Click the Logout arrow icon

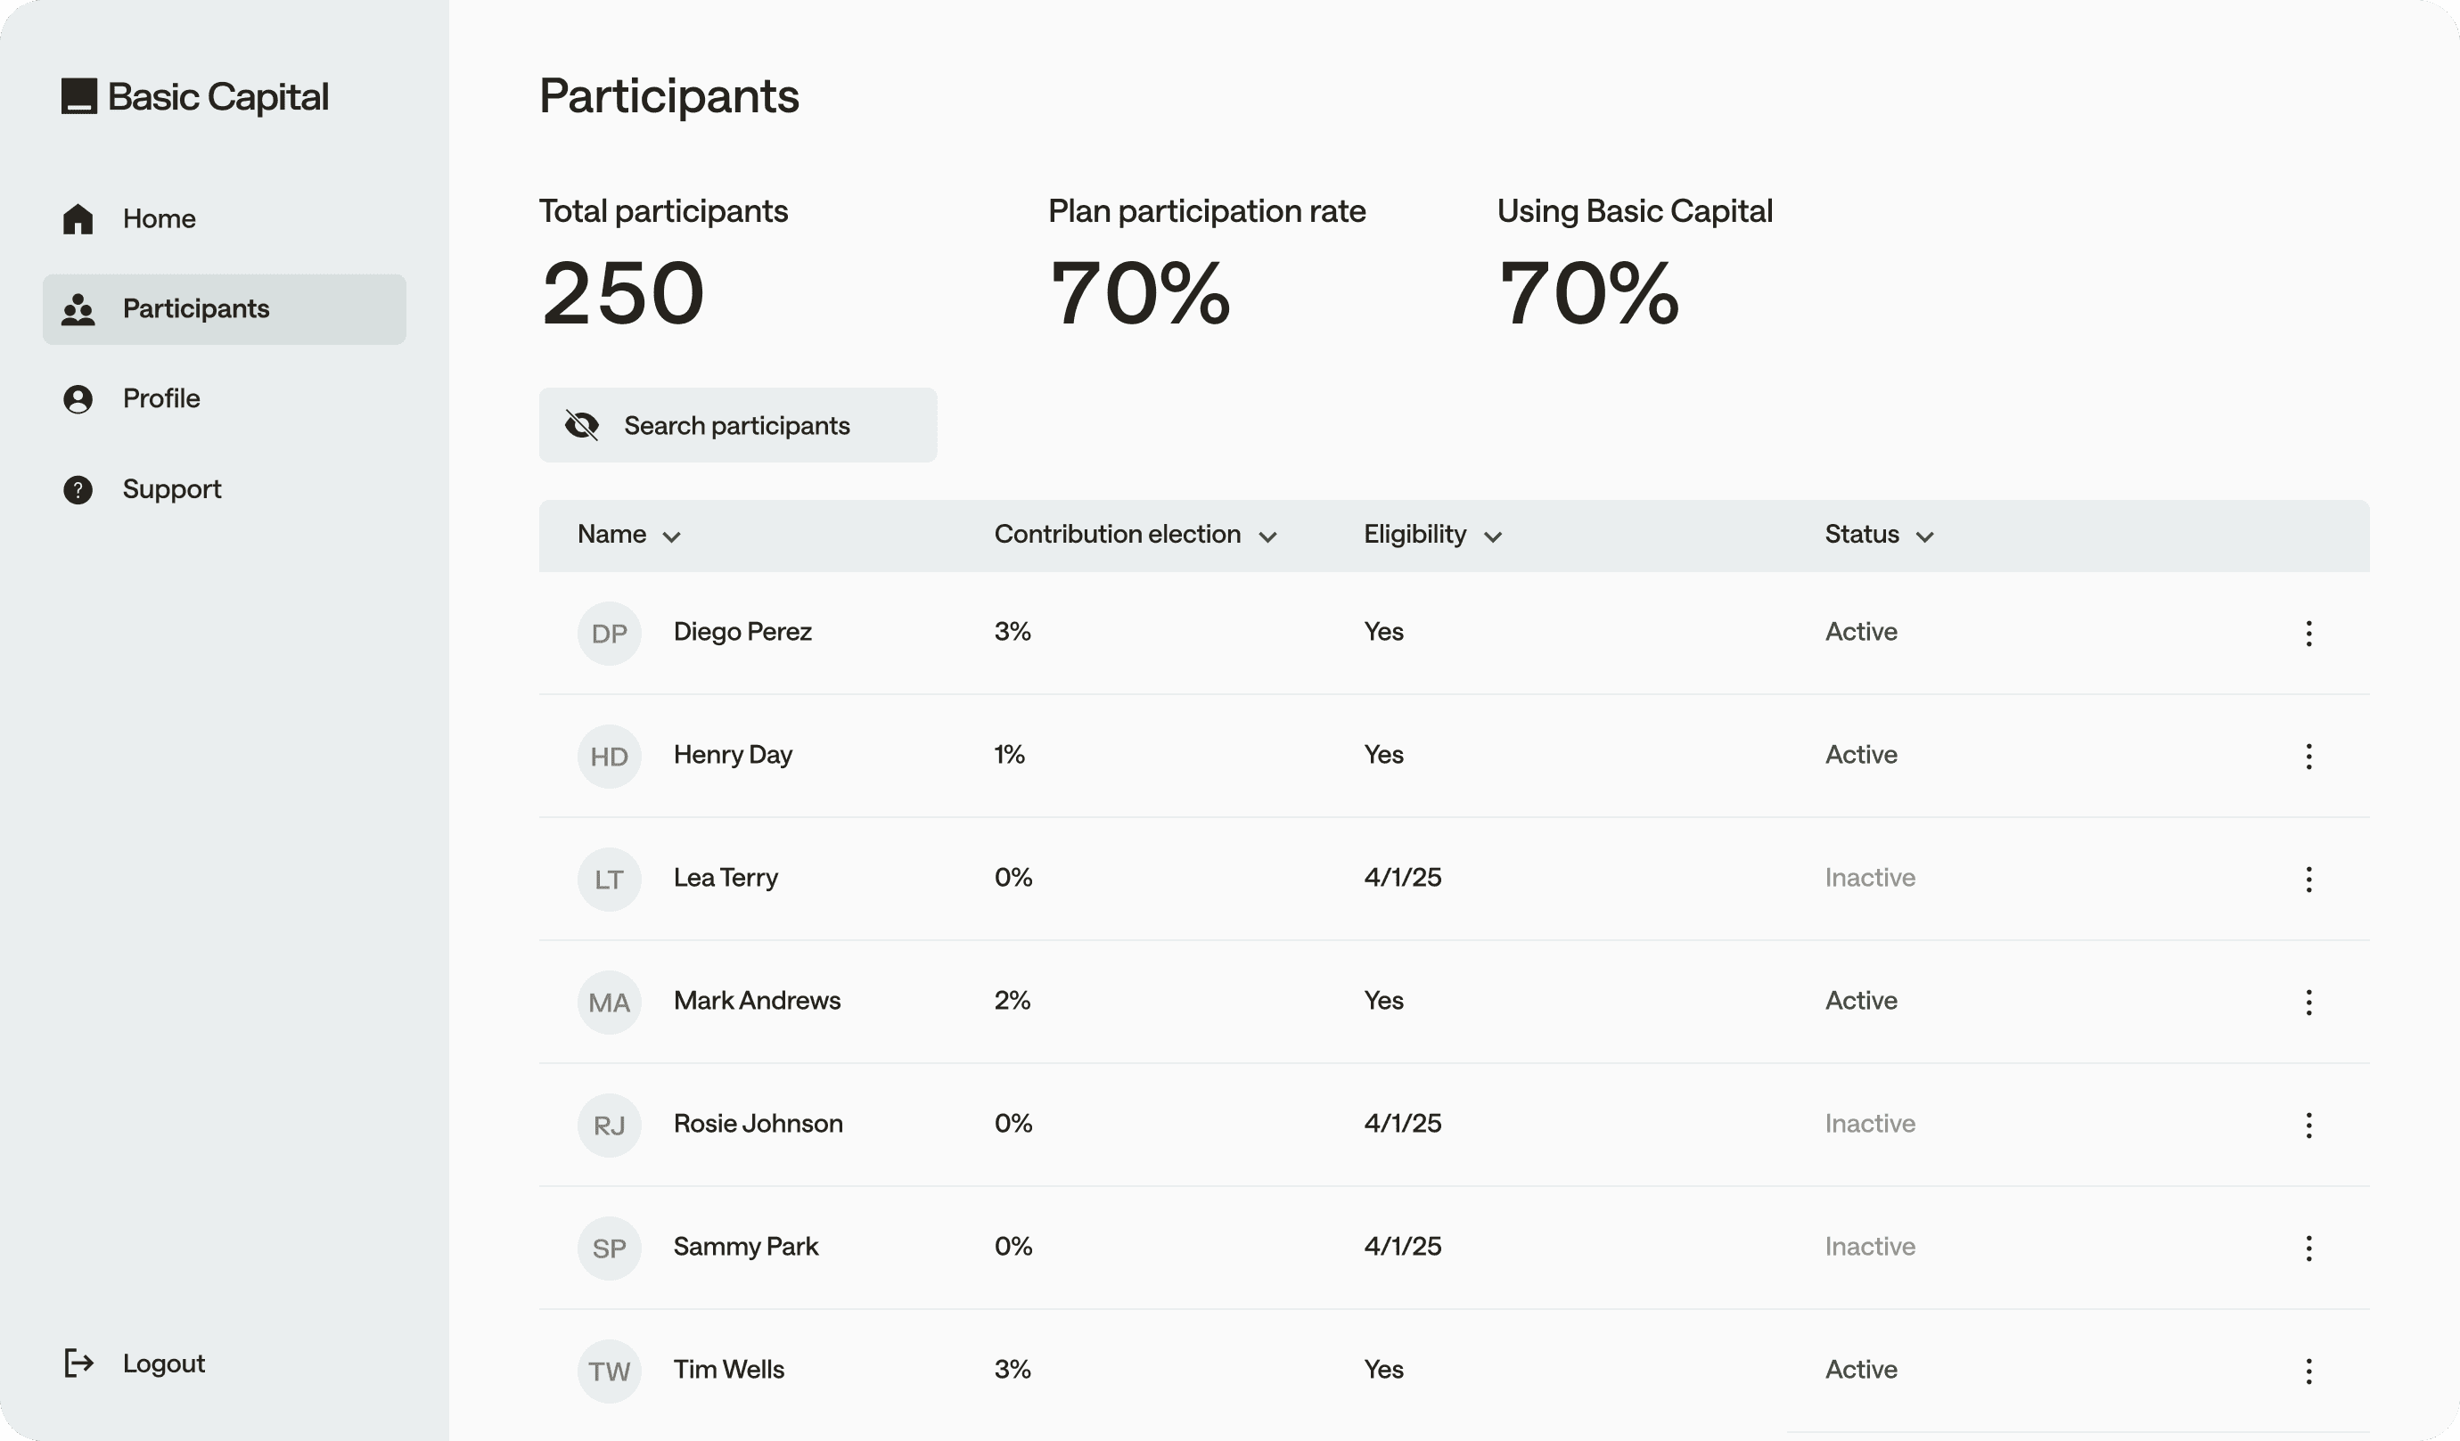[78, 1363]
